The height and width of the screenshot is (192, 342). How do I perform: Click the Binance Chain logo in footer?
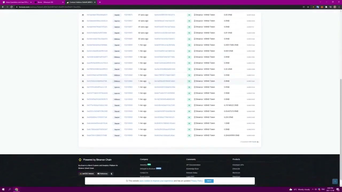pyautogui.click(x=80, y=160)
